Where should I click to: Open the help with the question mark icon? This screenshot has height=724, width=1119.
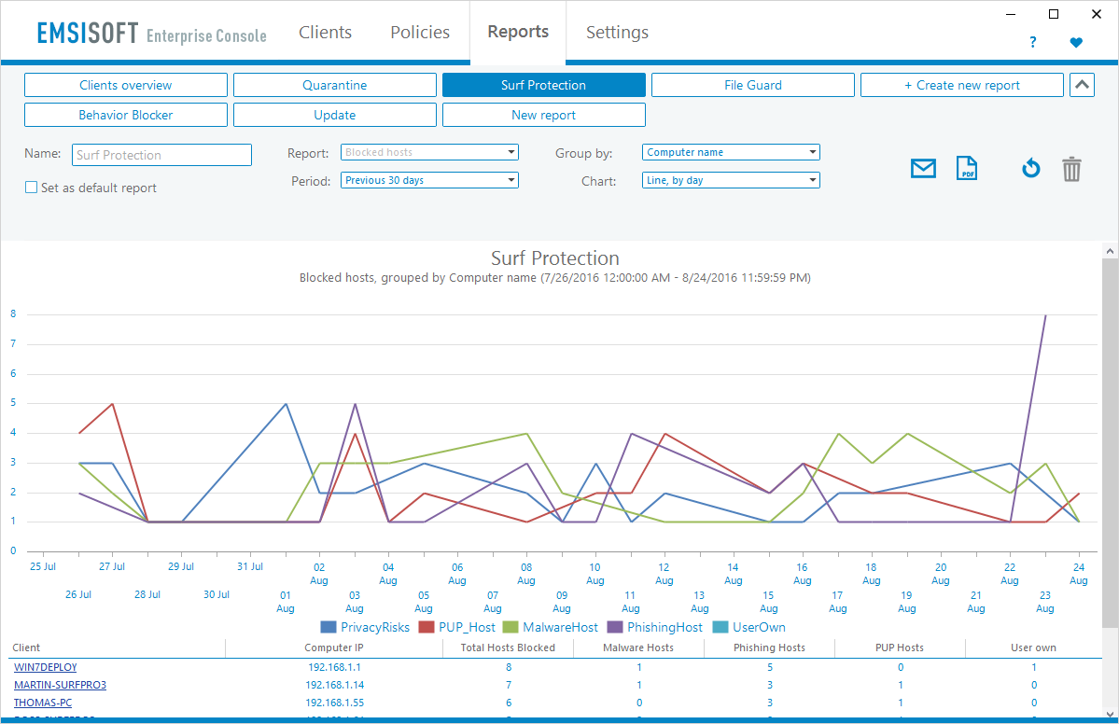tap(1032, 42)
